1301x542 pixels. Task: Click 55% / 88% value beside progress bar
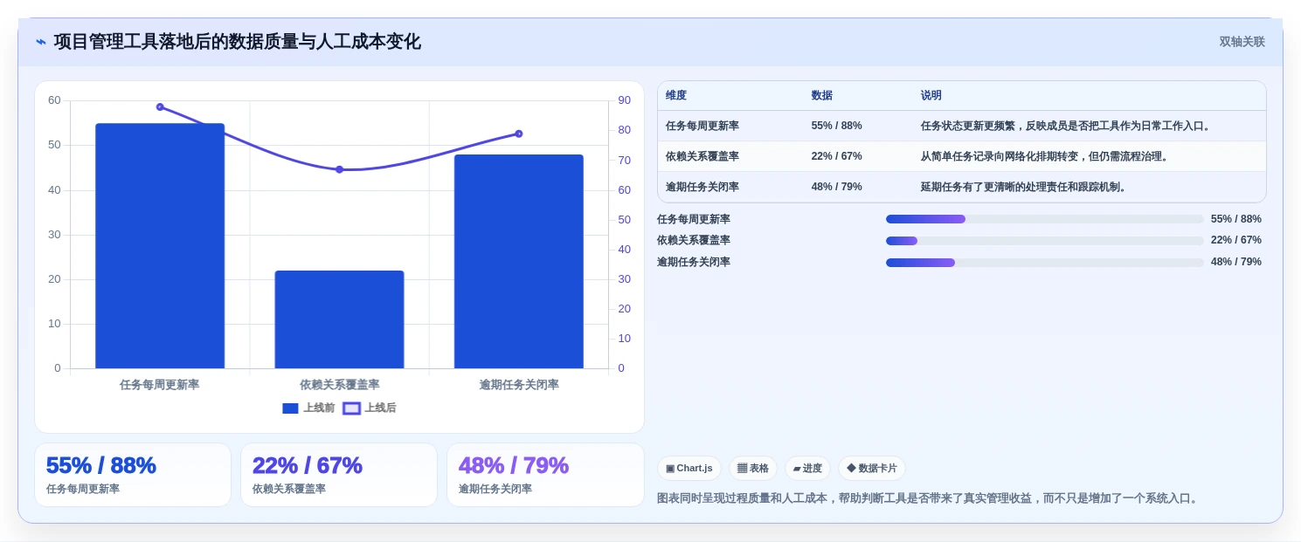pyautogui.click(x=1235, y=219)
